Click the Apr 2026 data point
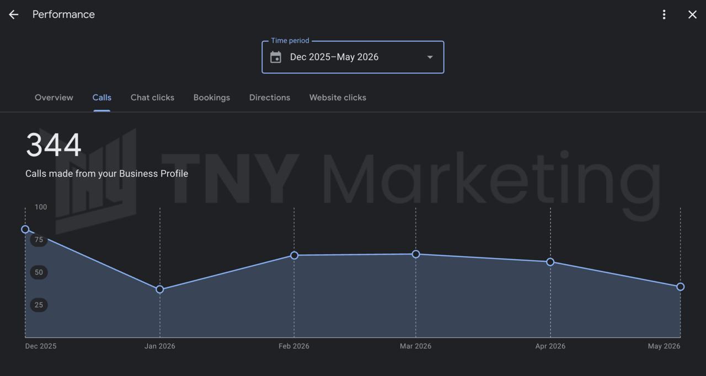The height and width of the screenshot is (376, 706). coord(550,262)
